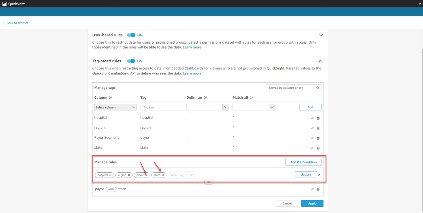Show info for Match all header
The height and width of the screenshot is (213, 423).
pos(251,98)
